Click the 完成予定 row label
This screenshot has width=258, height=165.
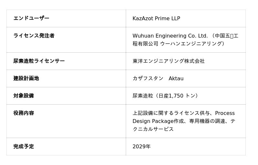tap(24, 146)
